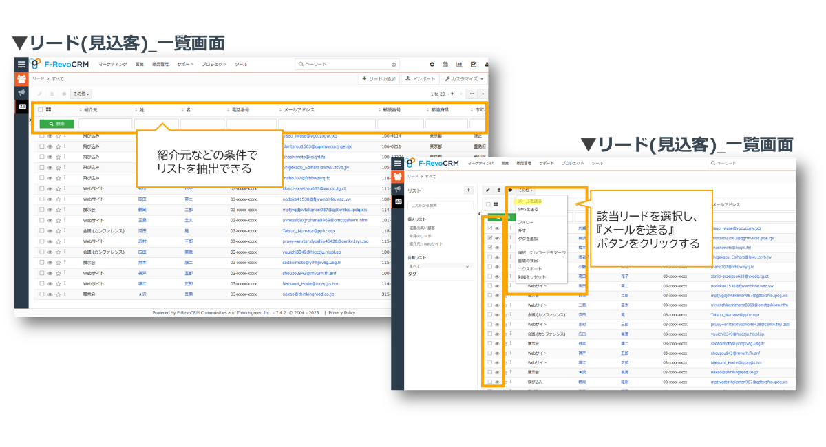
Task: Expand the カスタマイズ dropdown
Action: 464,79
